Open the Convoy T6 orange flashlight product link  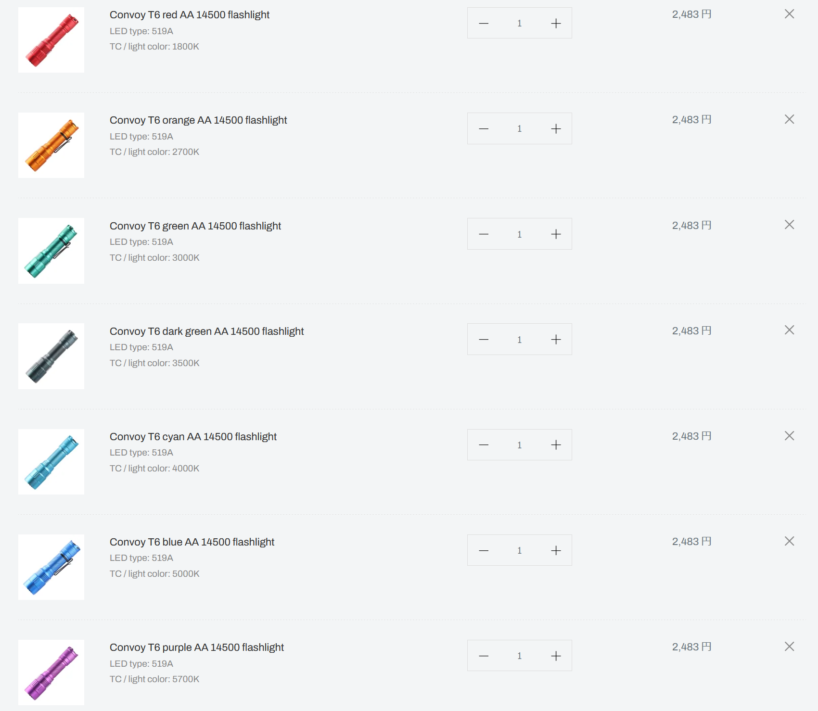click(198, 120)
